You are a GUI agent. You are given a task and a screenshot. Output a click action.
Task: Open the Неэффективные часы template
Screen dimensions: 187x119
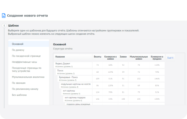(29, 62)
